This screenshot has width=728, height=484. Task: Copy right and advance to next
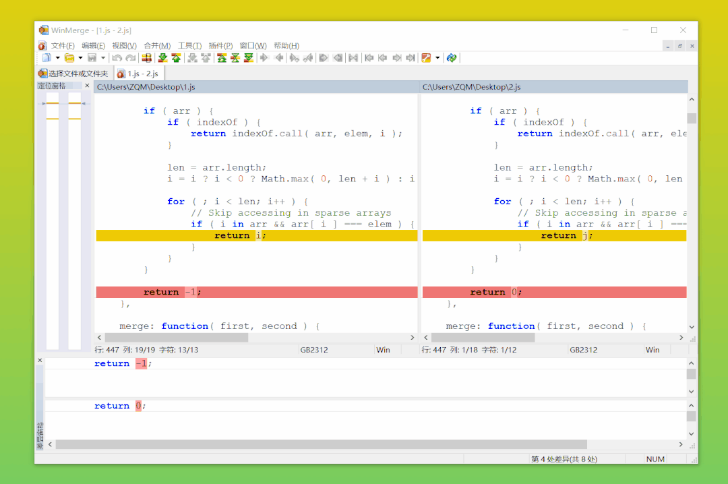294,57
